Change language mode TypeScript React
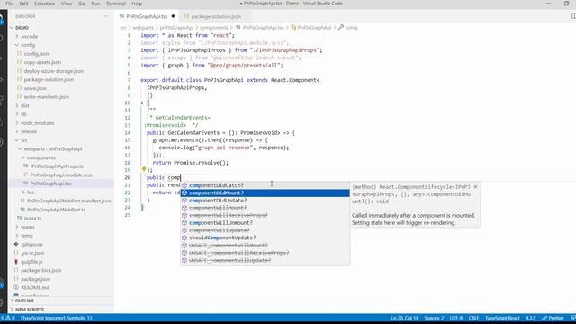The height and width of the screenshot is (324, 576). (502, 318)
